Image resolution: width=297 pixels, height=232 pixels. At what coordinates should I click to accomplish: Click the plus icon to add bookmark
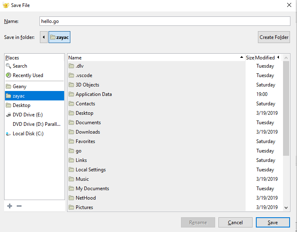coord(9,206)
